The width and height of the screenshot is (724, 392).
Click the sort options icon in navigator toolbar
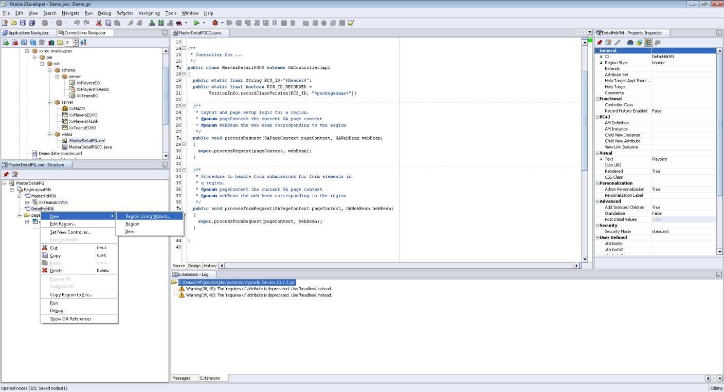tap(84, 43)
